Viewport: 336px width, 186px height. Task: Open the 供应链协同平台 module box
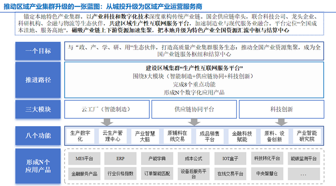[194, 109]
